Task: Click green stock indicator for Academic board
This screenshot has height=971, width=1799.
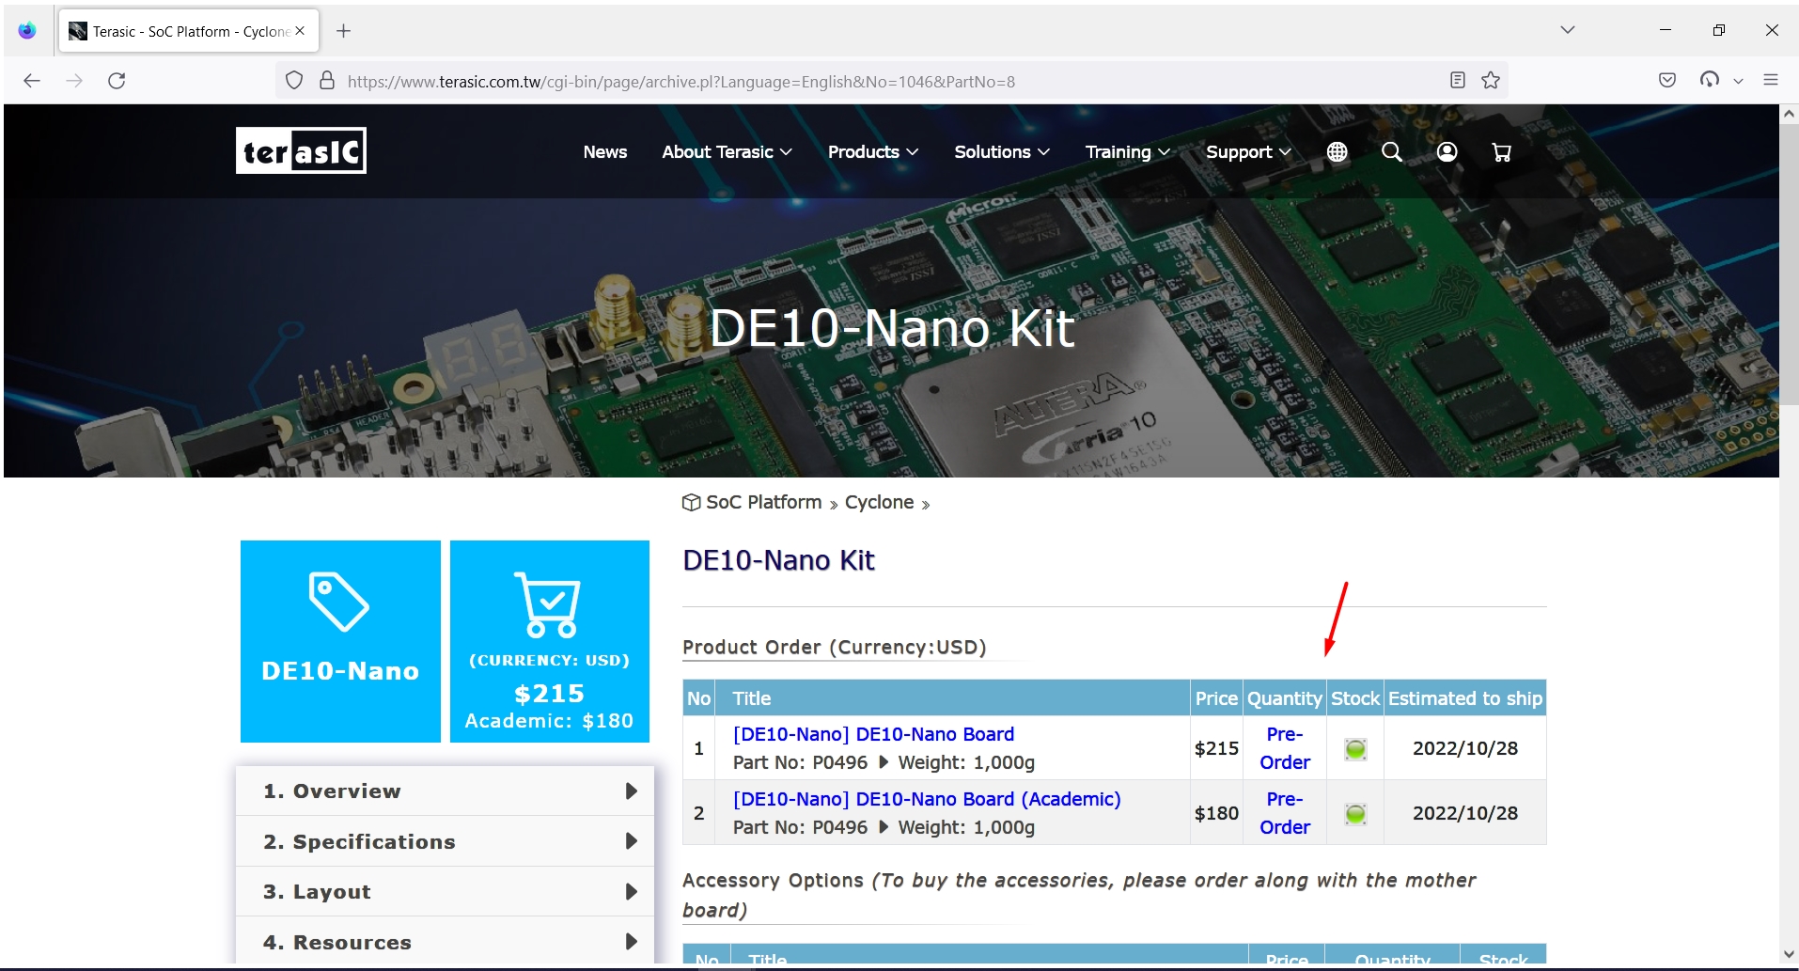Action: click(1354, 814)
